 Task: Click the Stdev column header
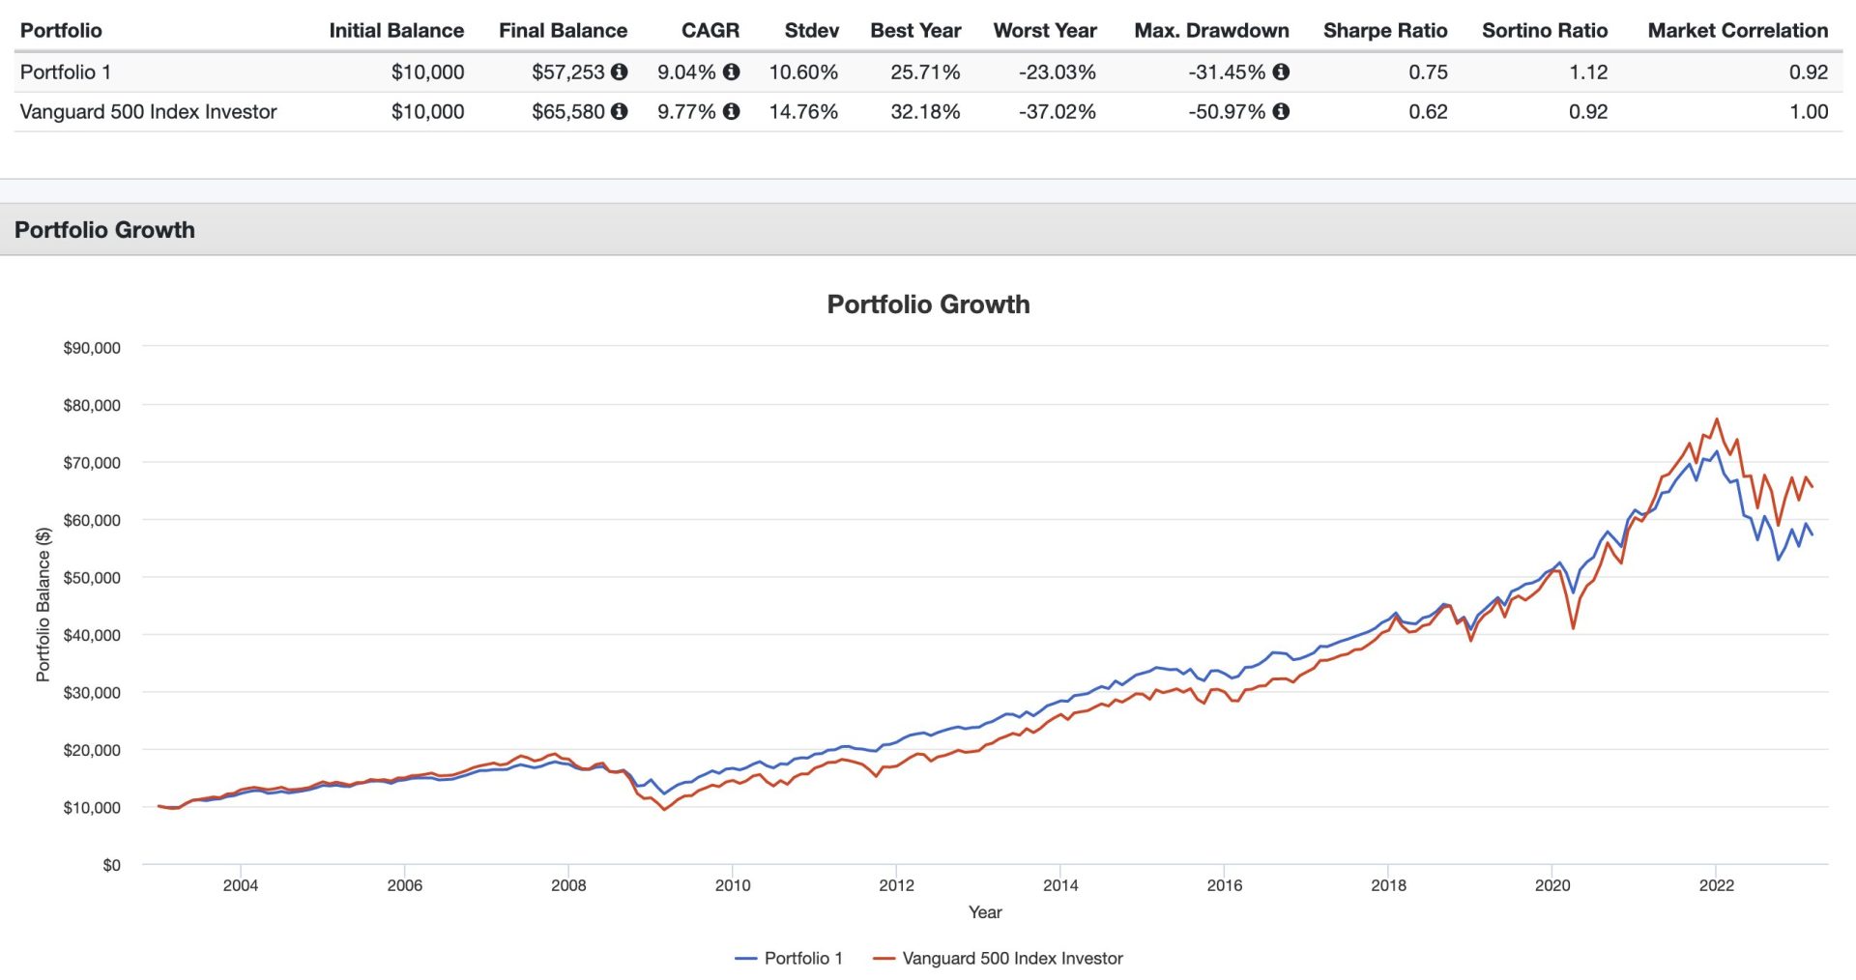[811, 30]
